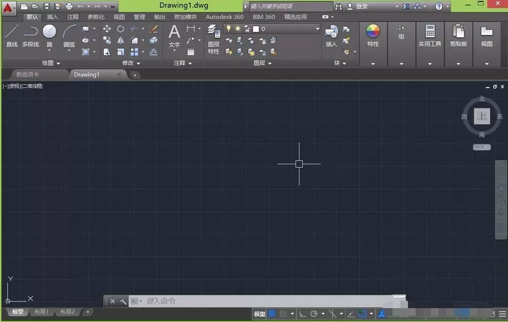Toggle polar tracking in status bar

pyautogui.click(x=314, y=314)
